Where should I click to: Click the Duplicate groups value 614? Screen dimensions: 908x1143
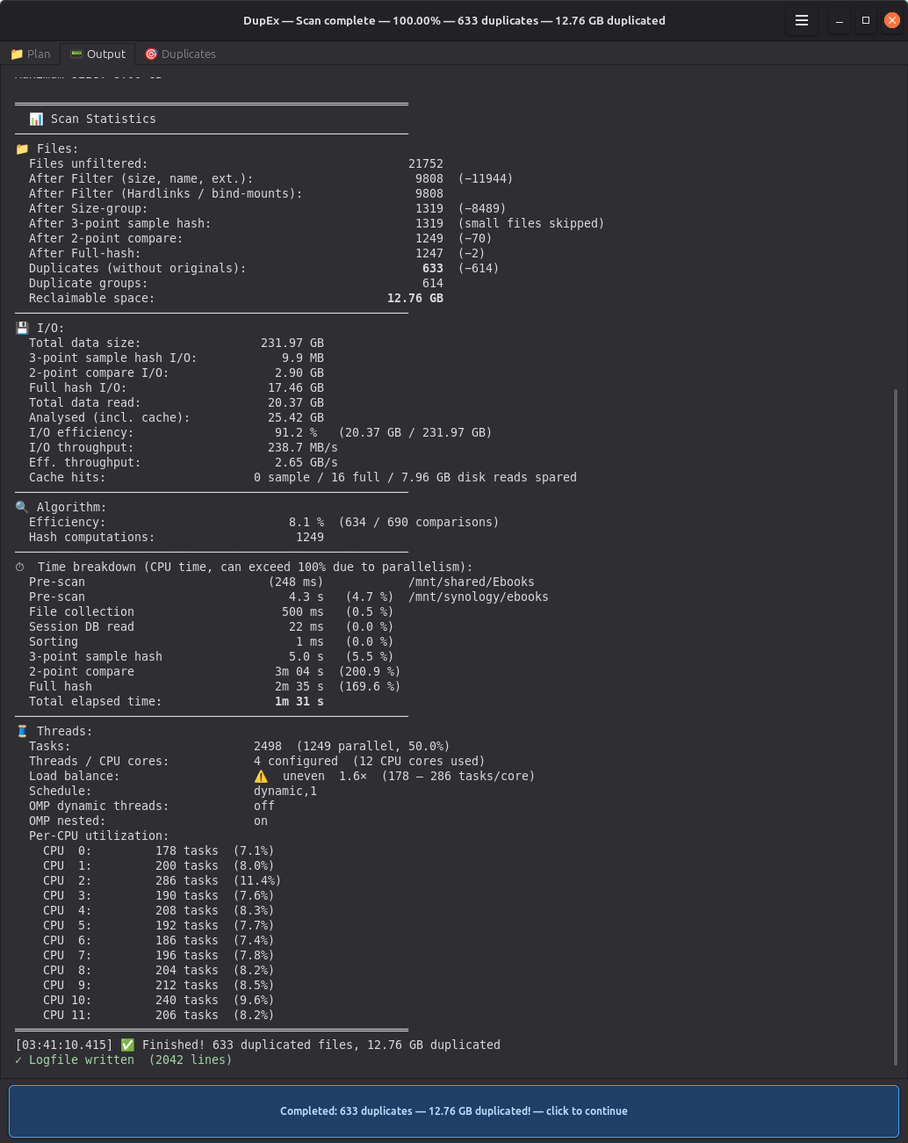click(x=433, y=283)
